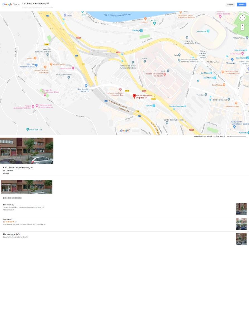Open the Cofipapel listing
Viewport: 249px width, 335px height.
[x=8, y=219]
